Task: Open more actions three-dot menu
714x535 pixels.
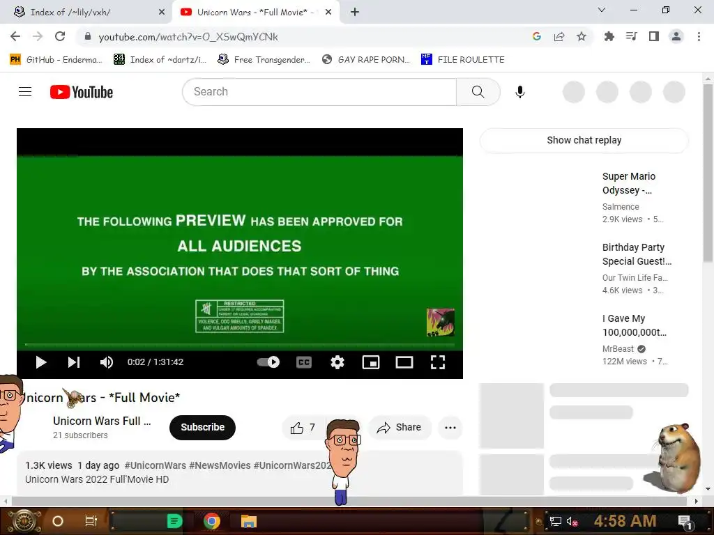Action: pyautogui.click(x=450, y=428)
